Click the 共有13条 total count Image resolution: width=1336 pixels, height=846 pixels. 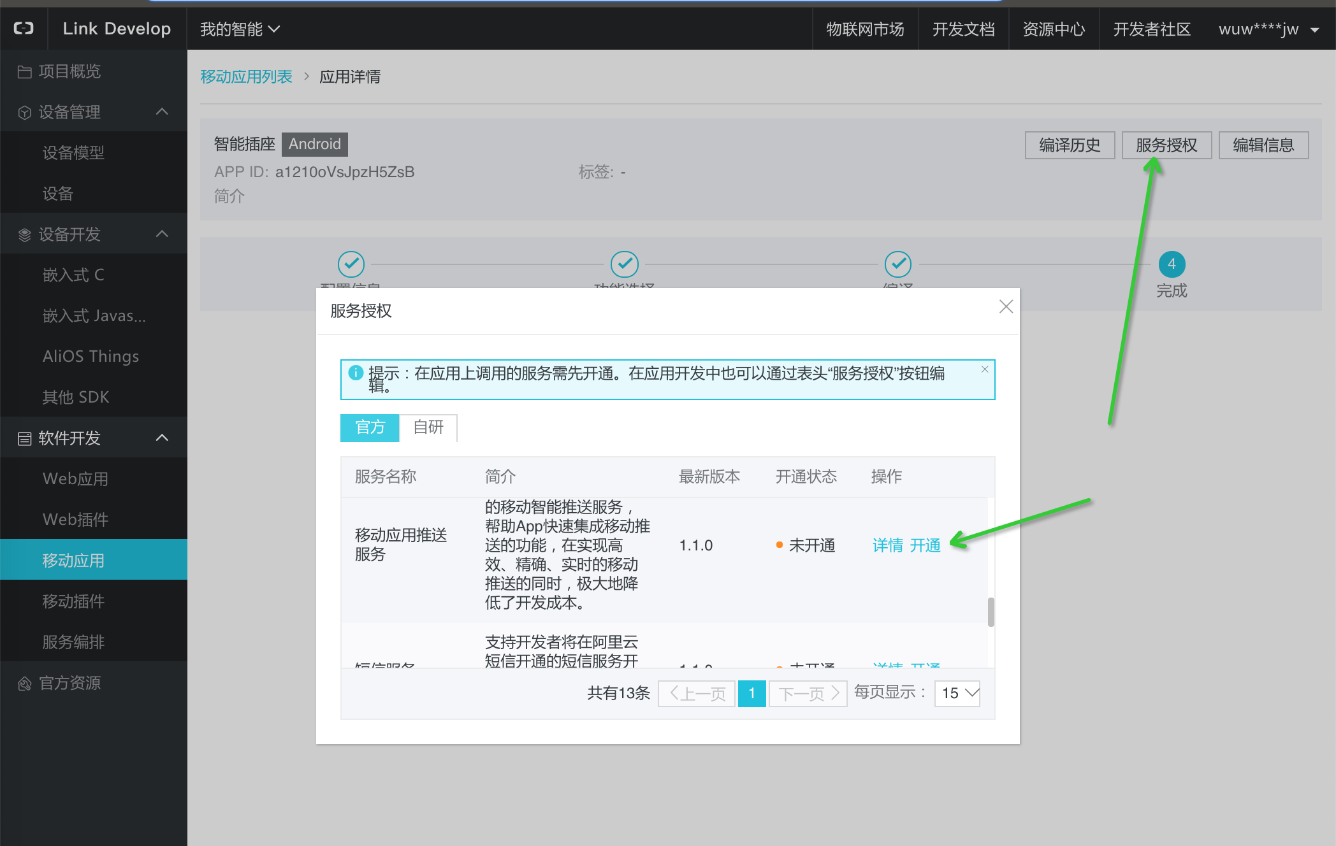click(x=618, y=693)
